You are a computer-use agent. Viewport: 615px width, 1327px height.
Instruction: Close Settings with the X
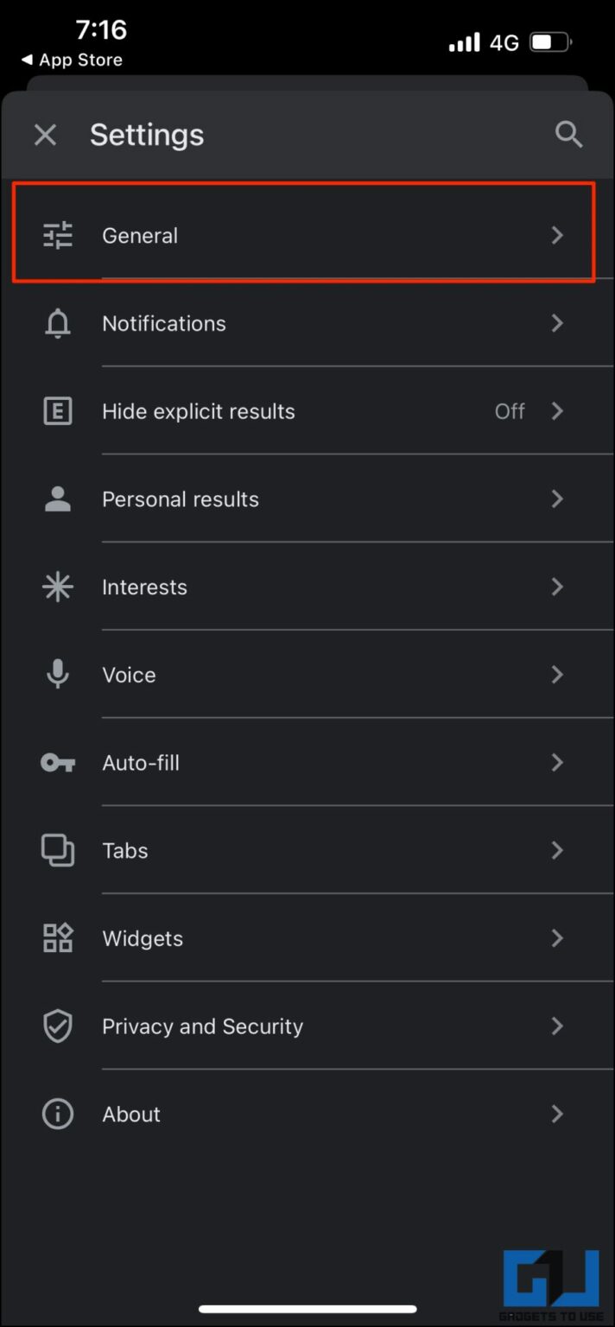click(x=45, y=134)
